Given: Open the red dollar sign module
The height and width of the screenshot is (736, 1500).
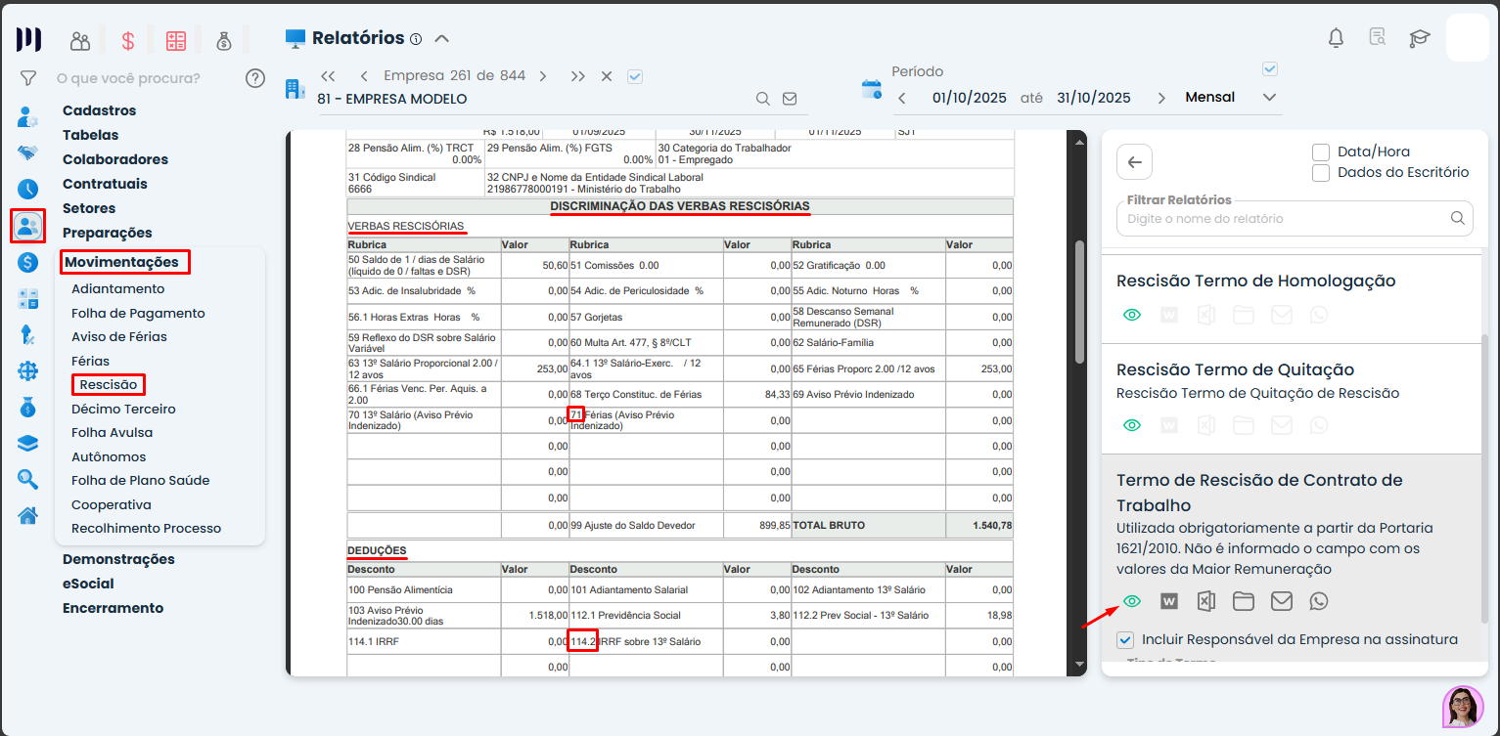Looking at the screenshot, I should 128,41.
